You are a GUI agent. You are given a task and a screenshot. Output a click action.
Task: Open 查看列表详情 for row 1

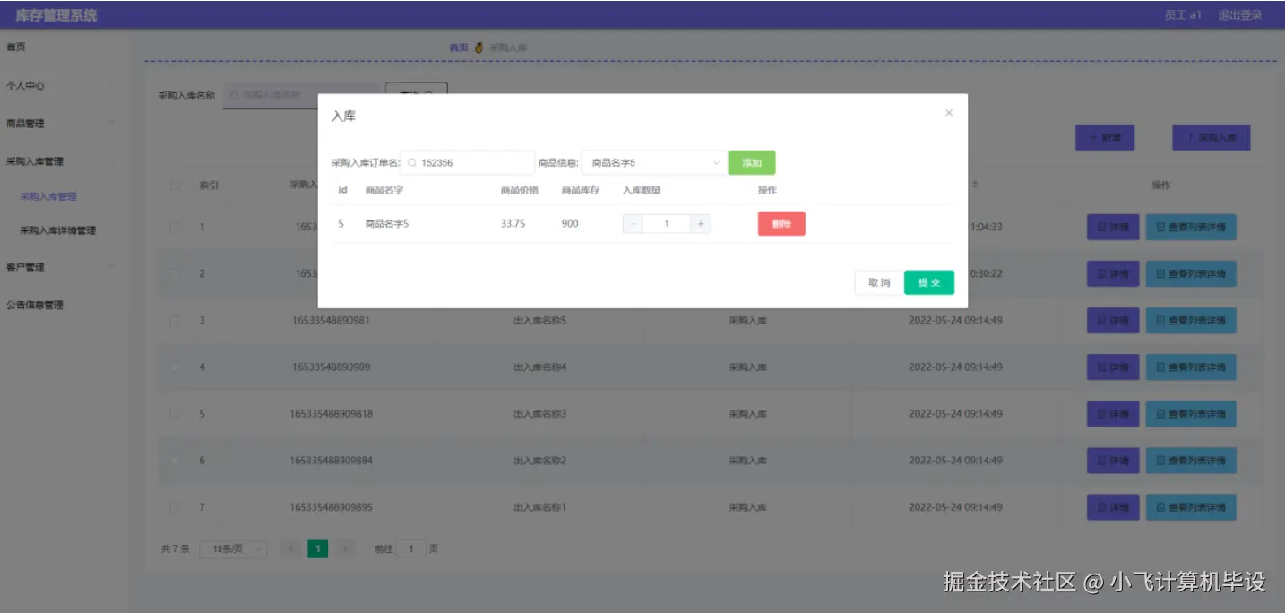[1191, 228]
